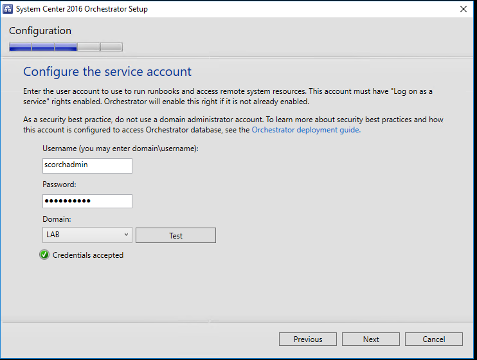The height and width of the screenshot is (360, 477).
Task: Click the Orchestrator Setup app icon in title bar
Action: click(x=8, y=9)
